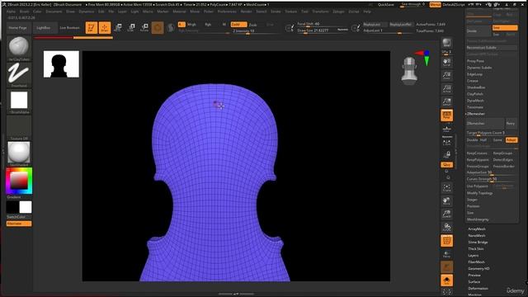The width and height of the screenshot is (528, 297).
Task: Open the current brush thumbnail
Action: 19,46
